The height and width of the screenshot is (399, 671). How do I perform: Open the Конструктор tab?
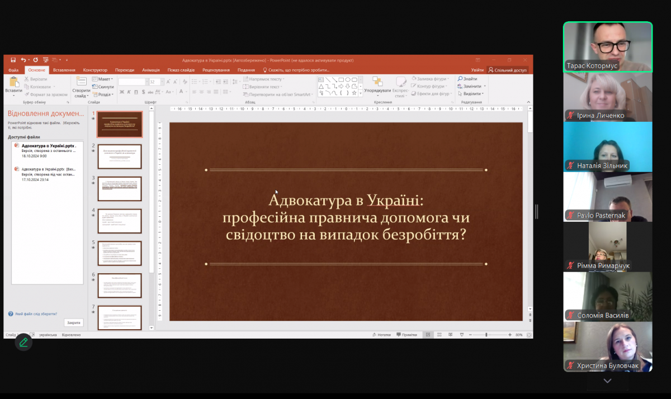95,70
